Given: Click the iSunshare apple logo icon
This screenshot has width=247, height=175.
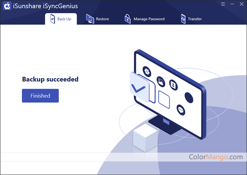Looking at the screenshot, I should (x=7, y=6).
